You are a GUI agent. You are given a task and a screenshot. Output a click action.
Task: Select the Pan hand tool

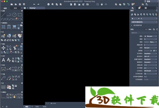pyautogui.click(x=102, y=4)
